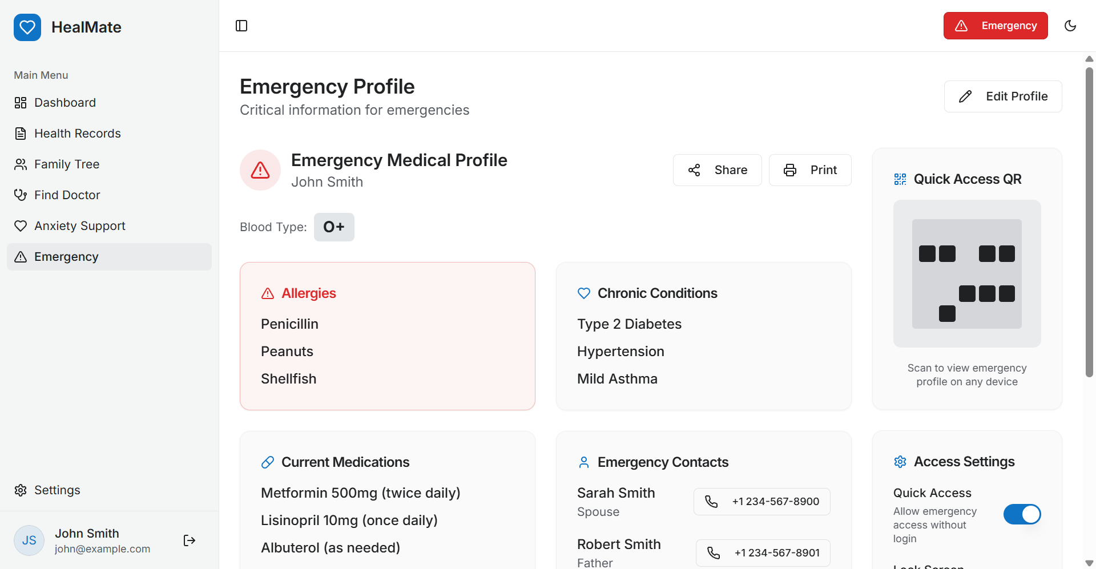The image size is (1096, 569).
Task: Share the emergency medical profile
Action: point(717,170)
